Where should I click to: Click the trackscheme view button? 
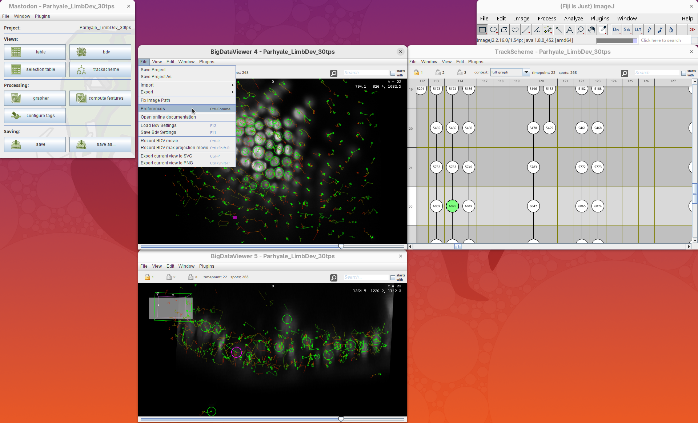coord(100,69)
